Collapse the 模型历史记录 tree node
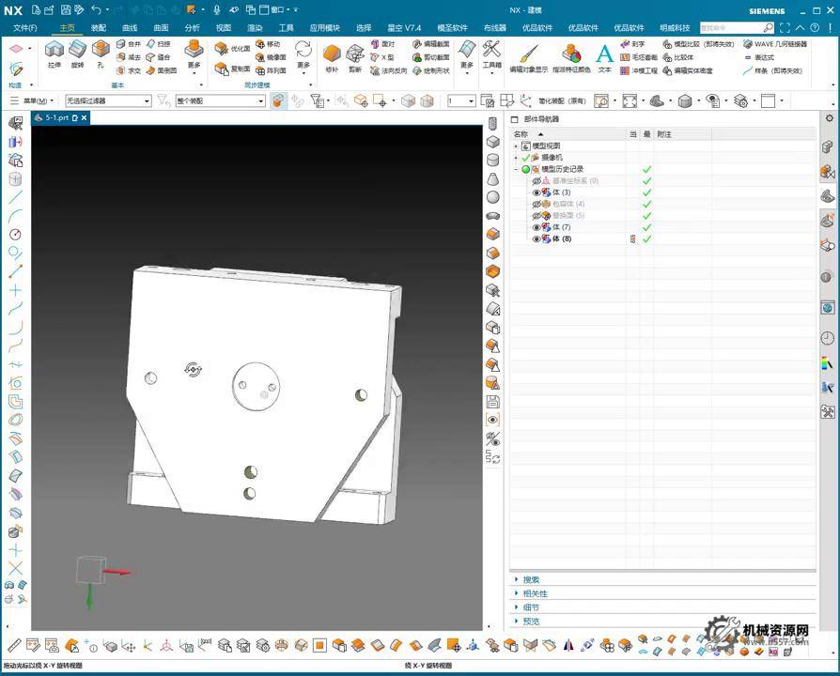The width and height of the screenshot is (840, 676). (x=515, y=170)
